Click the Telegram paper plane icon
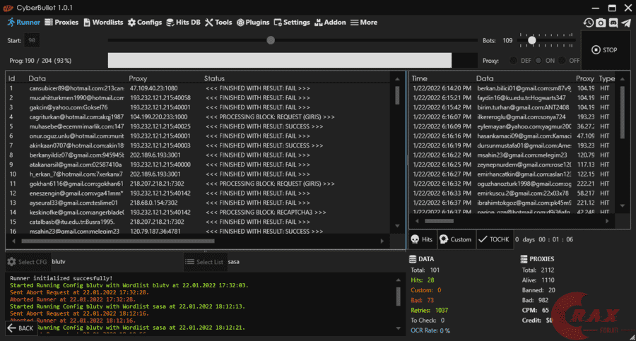636x341 pixels. point(626,23)
